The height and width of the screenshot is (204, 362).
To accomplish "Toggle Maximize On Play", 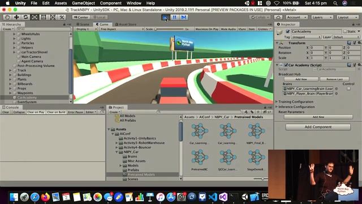I will pos(206,29).
